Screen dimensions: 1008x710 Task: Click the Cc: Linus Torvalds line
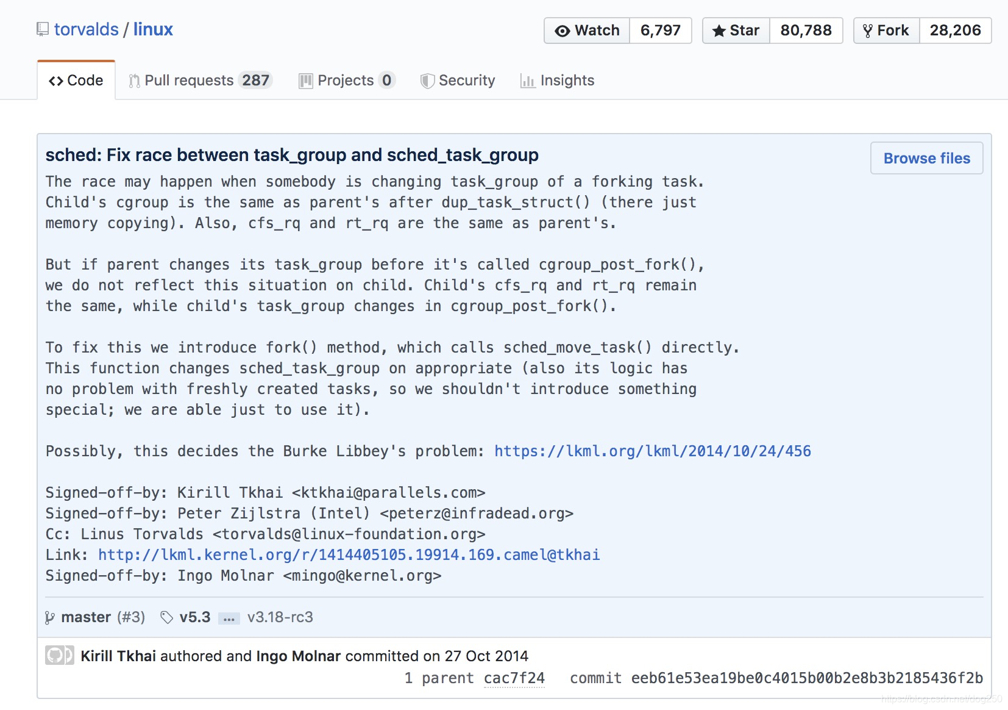coord(265,534)
